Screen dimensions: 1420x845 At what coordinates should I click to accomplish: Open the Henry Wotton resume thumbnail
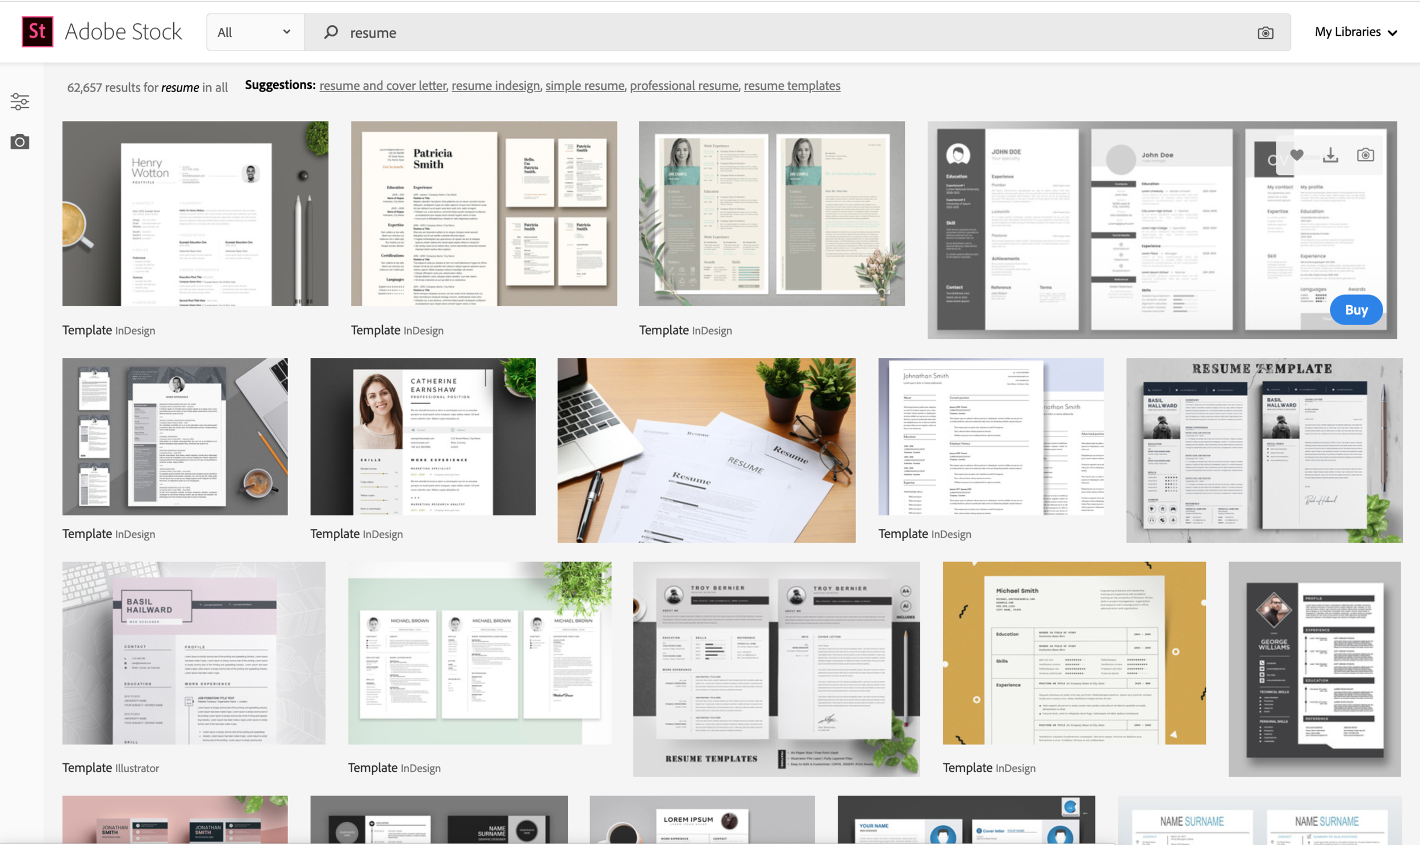(x=195, y=214)
